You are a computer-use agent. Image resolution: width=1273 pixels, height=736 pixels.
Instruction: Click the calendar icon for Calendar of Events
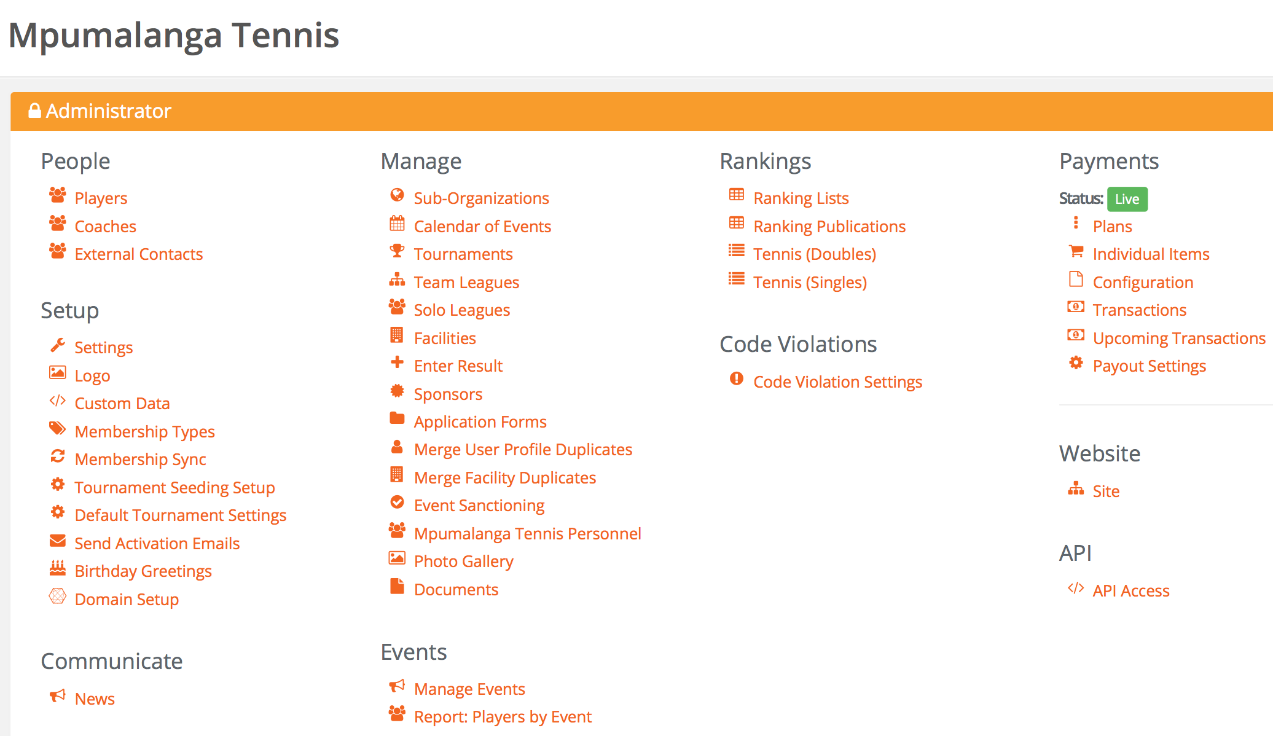pos(398,224)
